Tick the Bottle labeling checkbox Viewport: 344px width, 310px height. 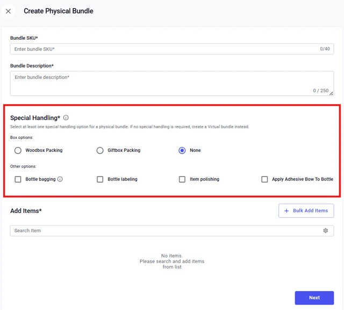pos(100,179)
